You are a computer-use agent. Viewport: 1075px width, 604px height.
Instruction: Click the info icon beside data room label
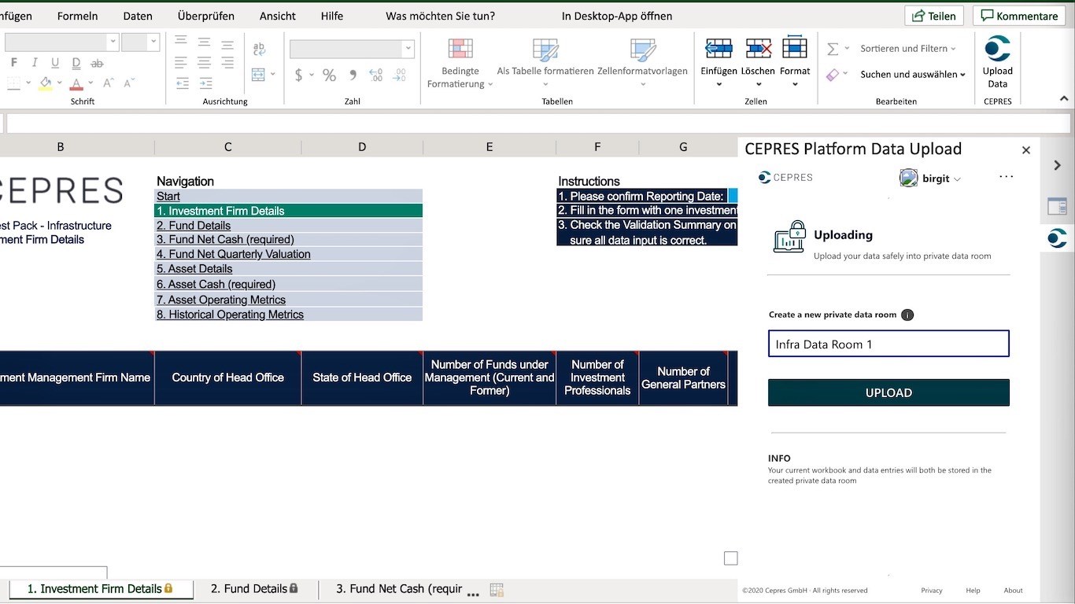pyautogui.click(x=907, y=315)
